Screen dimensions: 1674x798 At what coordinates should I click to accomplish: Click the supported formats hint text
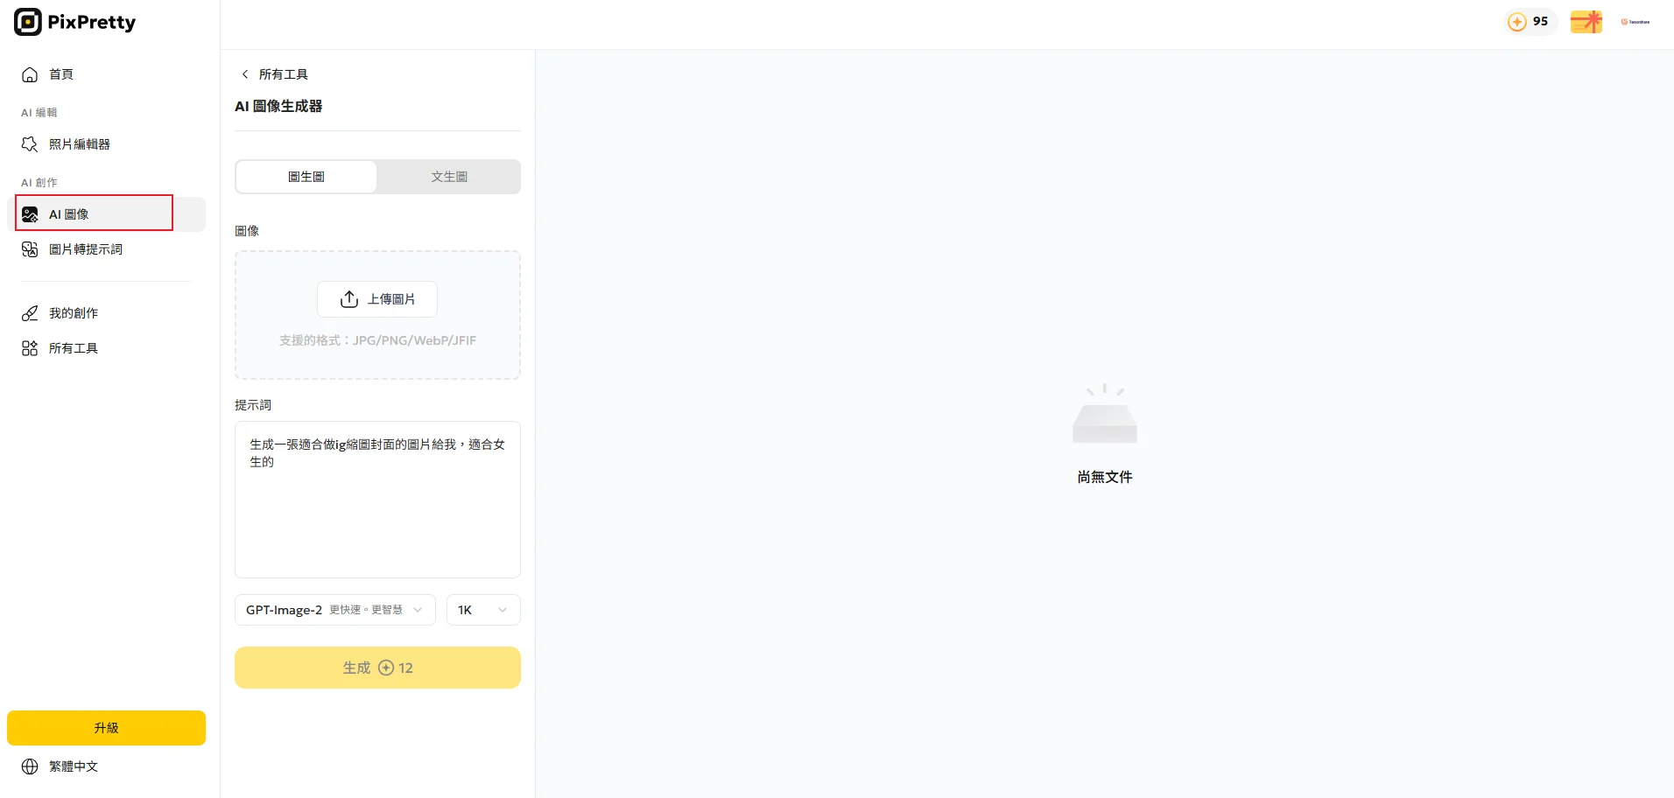(377, 340)
